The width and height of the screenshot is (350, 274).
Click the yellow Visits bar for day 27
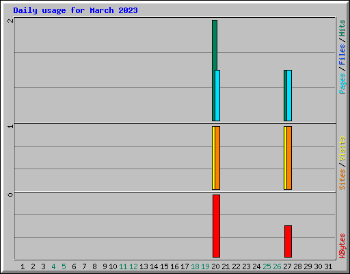click(x=285, y=158)
